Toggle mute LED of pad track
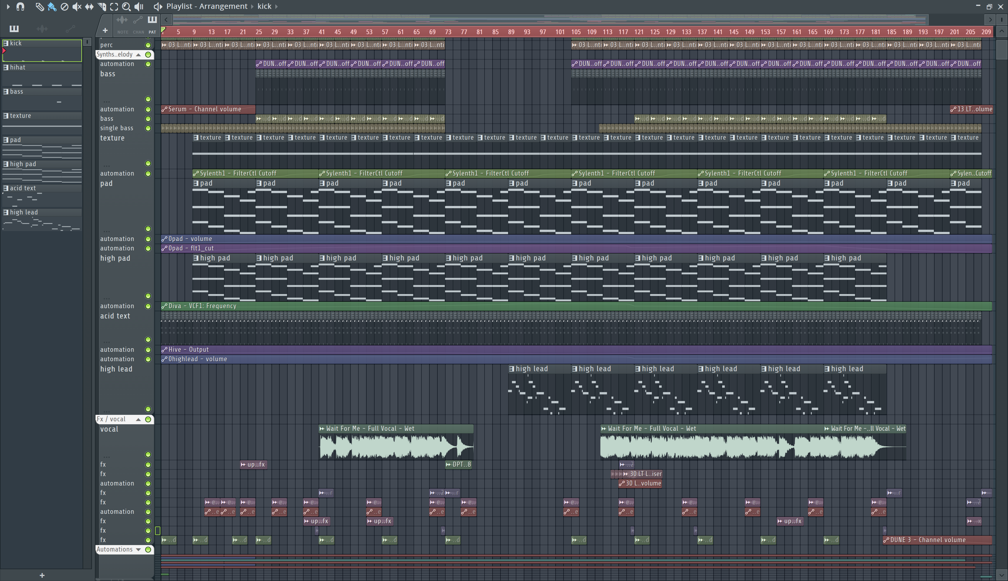The image size is (1008, 581). [x=148, y=229]
